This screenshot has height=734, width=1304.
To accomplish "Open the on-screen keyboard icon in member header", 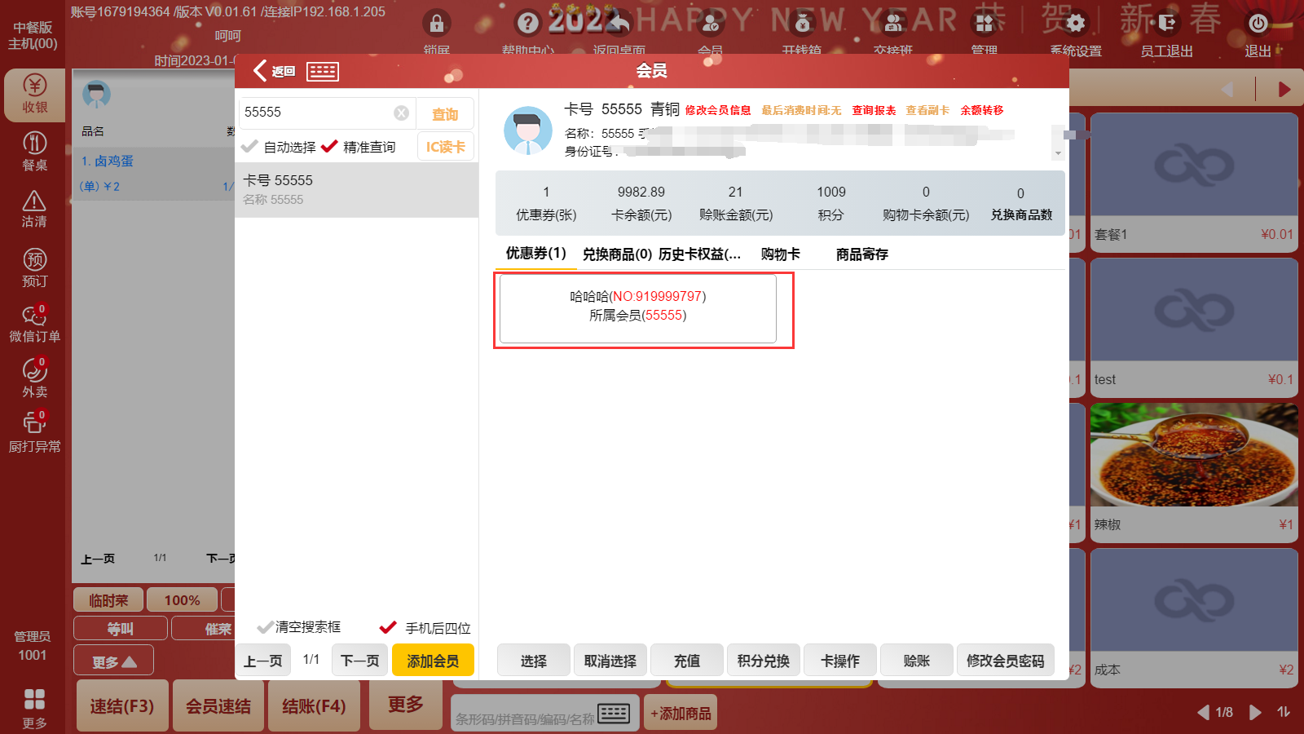I will 323,72.
